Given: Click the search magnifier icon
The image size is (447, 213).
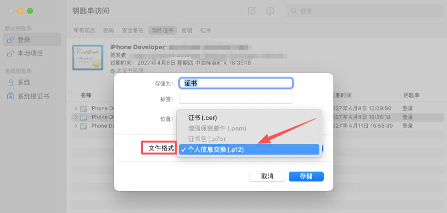Looking at the screenshot, I should [293, 11].
